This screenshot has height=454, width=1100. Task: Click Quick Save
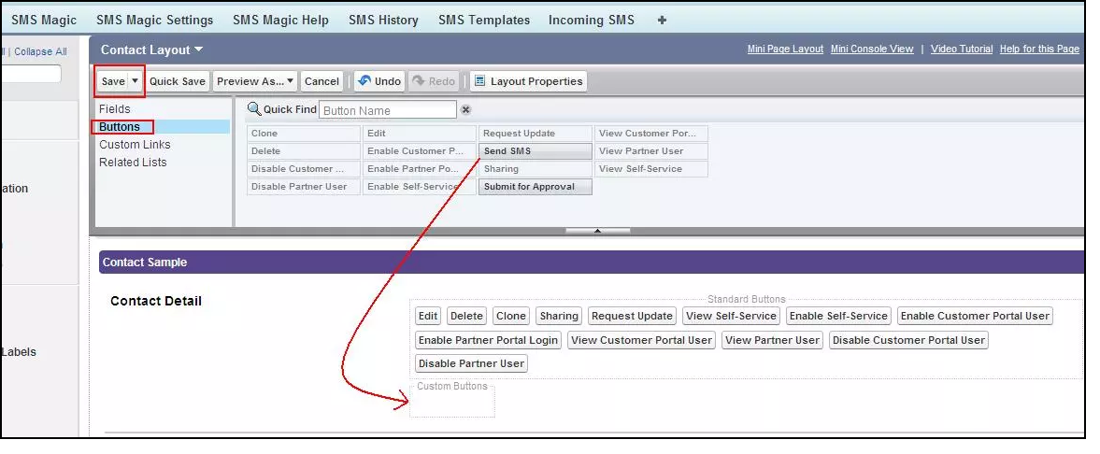[x=178, y=81]
